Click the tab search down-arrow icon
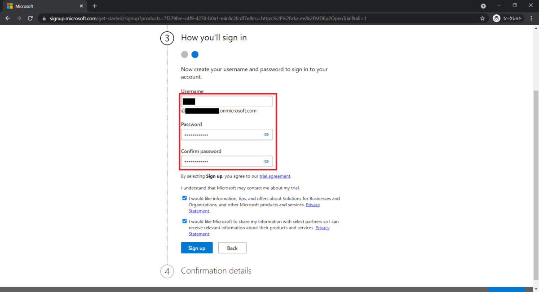 483,6
